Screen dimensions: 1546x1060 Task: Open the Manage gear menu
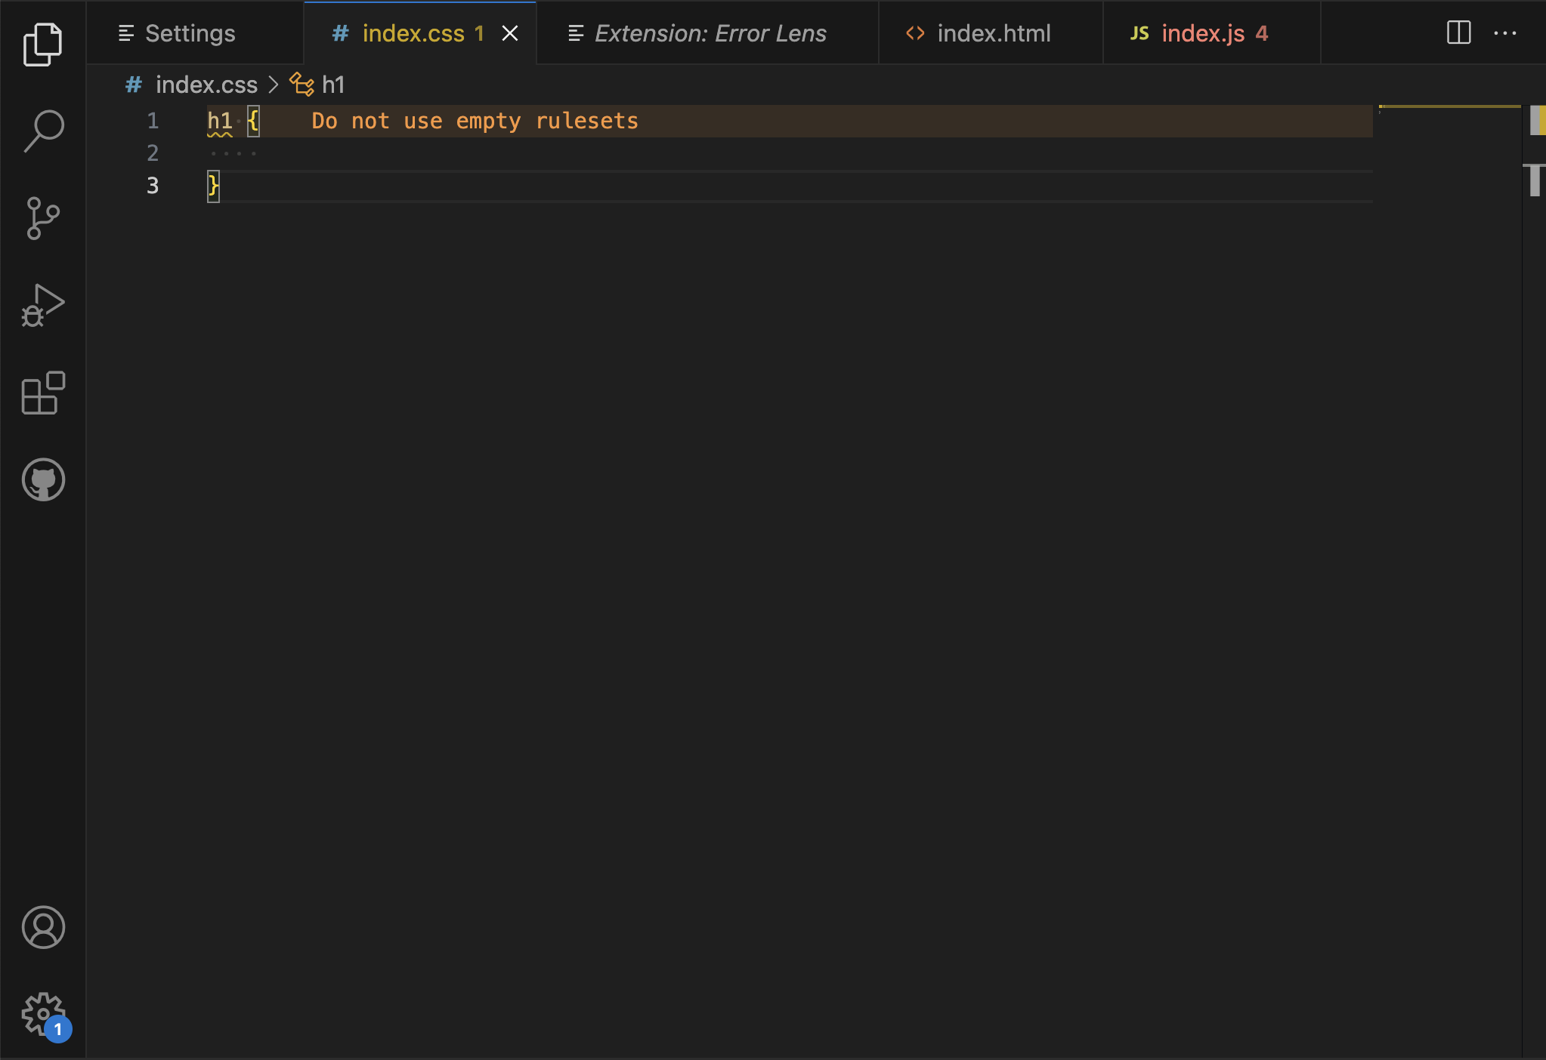point(43,1014)
